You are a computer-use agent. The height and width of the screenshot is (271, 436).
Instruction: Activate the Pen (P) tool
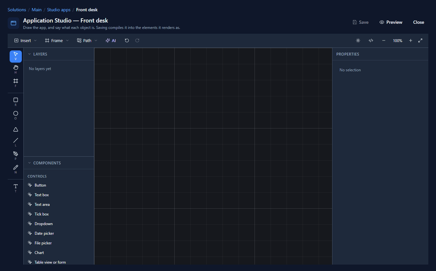[16, 156]
